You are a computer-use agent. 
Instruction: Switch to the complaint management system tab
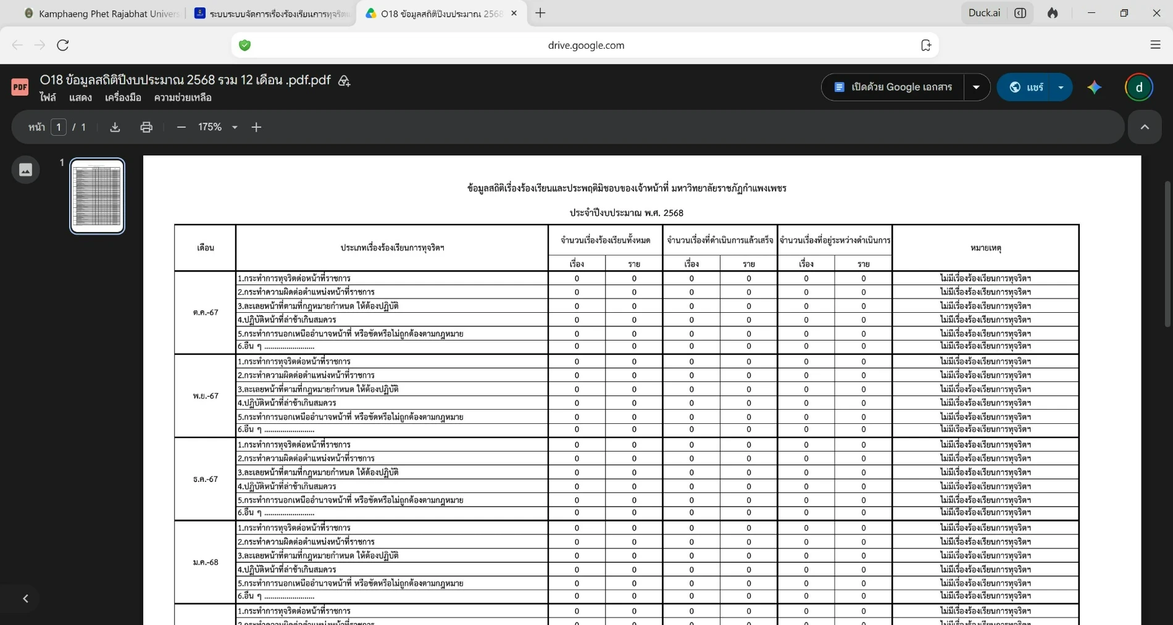click(x=272, y=13)
